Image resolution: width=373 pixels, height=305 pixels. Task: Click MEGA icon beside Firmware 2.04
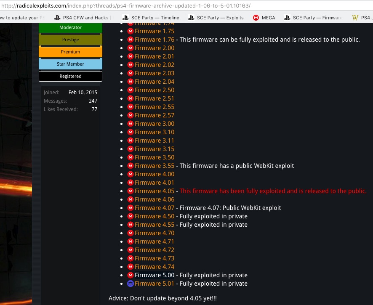pyautogui.click(x=131, y=82)
